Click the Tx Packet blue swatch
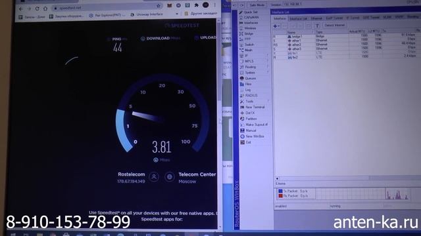The image size is (421, 236). [x=280, y=191]
